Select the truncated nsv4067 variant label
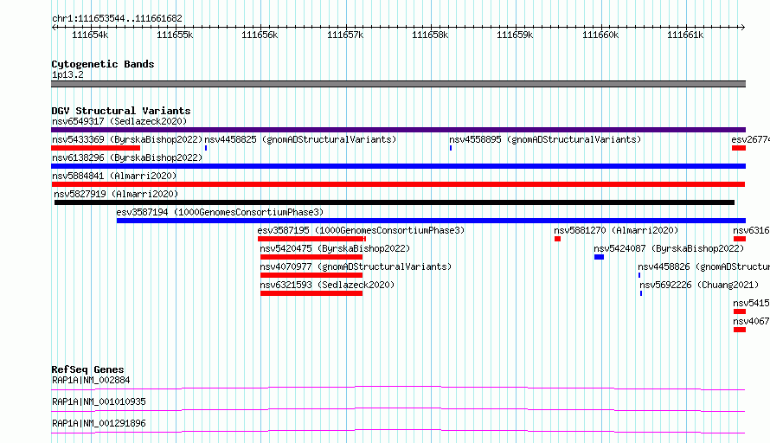This screenshot has width=770, height=443. pyautogui.click(x=751, y=321)
